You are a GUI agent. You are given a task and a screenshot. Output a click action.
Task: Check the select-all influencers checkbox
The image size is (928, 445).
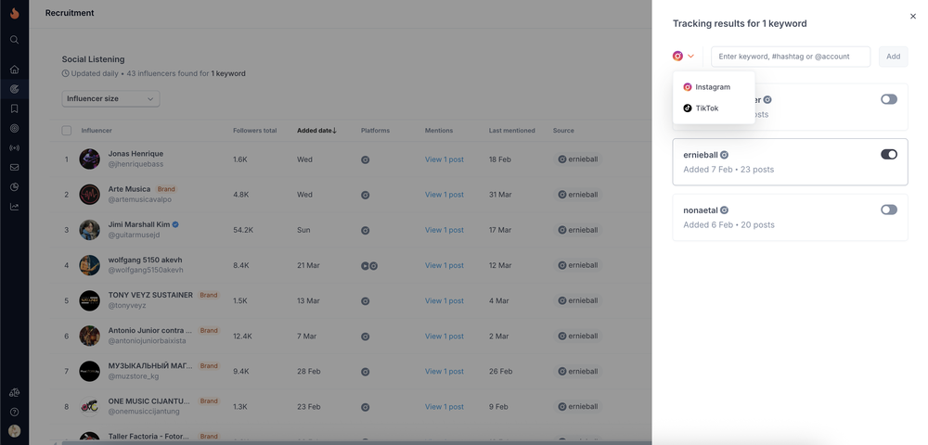(67, 131)
